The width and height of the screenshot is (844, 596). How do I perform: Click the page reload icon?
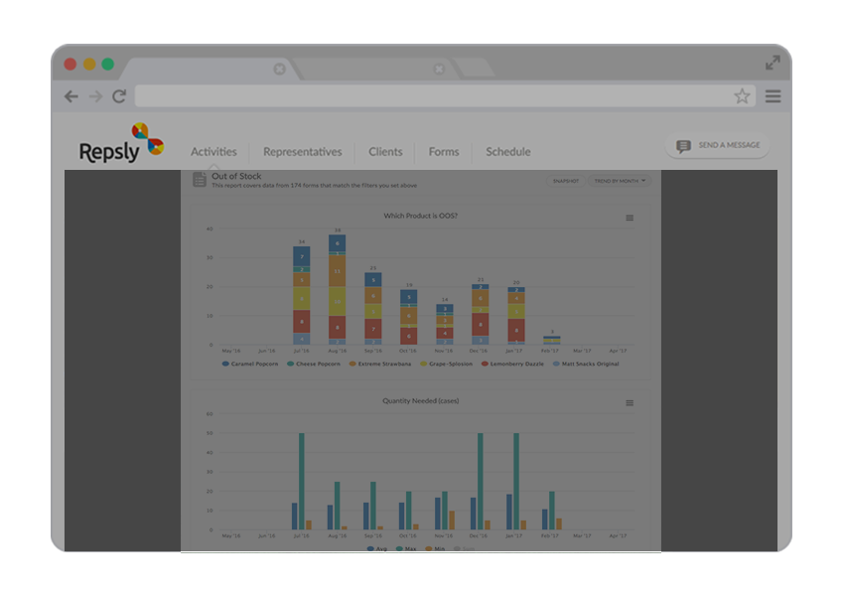pos(118,96)
